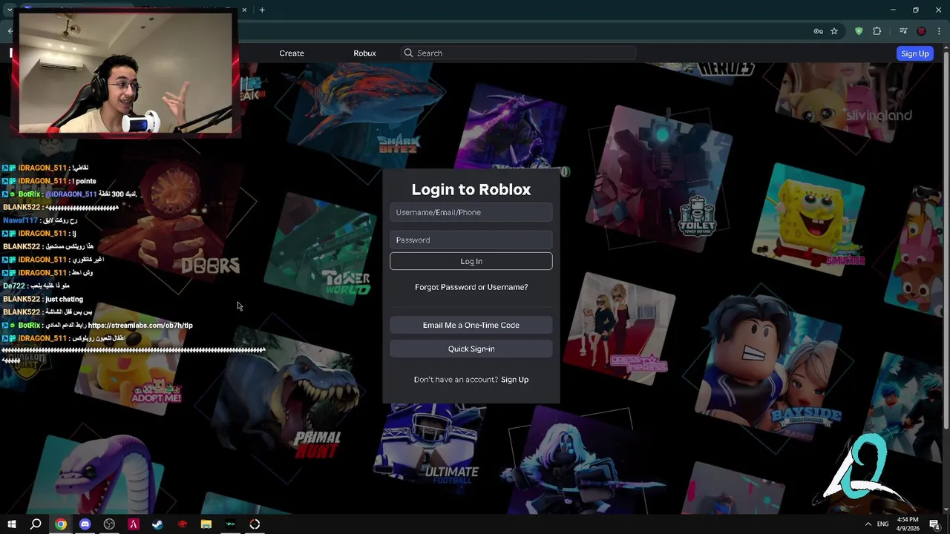
Task: Open File Explorer from the taskbar
Action: [206, 524]
